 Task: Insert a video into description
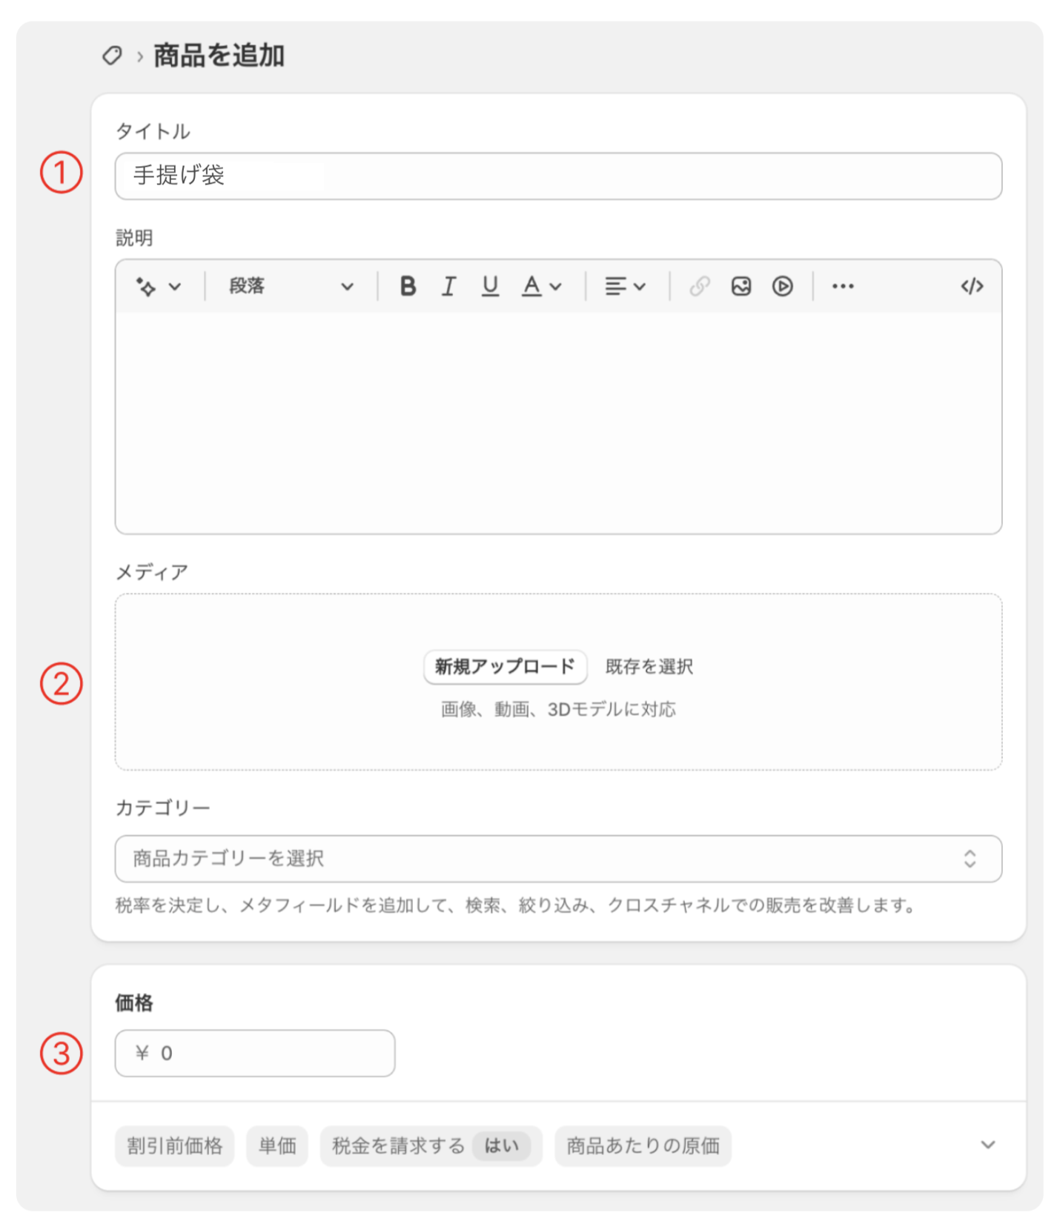tap(783, 286)
